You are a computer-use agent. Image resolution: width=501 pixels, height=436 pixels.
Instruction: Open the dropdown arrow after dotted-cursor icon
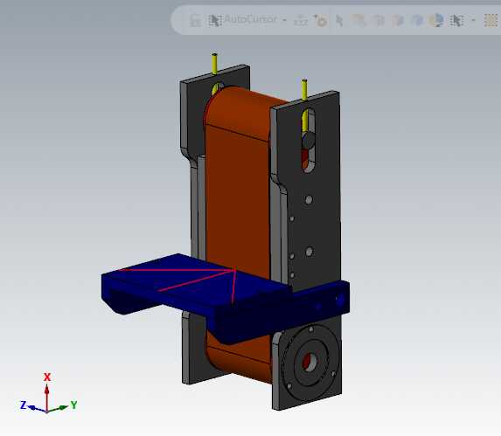point(473,20)
